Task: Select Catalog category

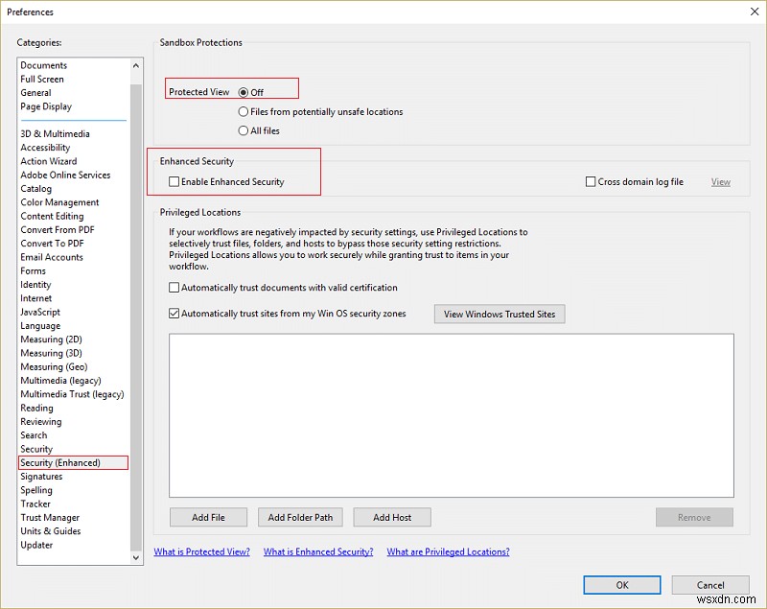Action: pos(35,188)
